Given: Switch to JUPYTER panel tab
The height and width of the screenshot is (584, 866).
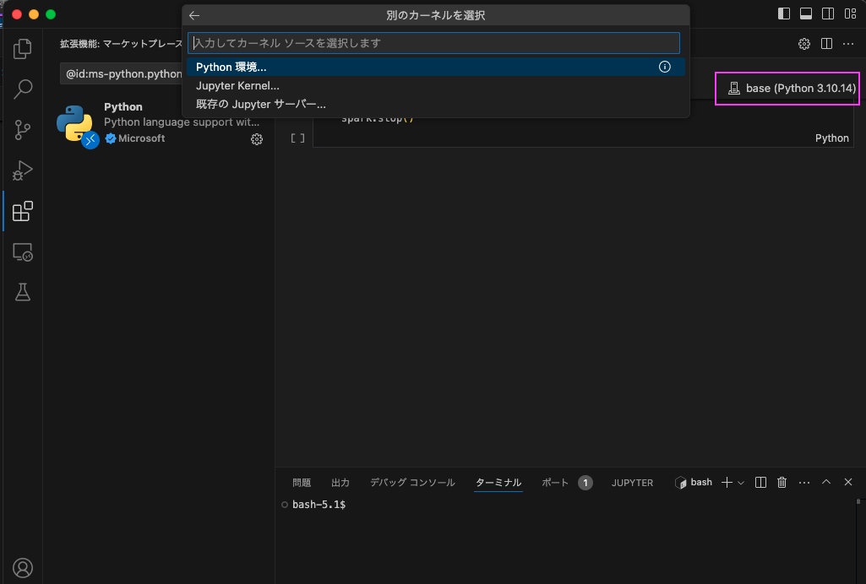Looking at the screenshot, I should 632,483.
